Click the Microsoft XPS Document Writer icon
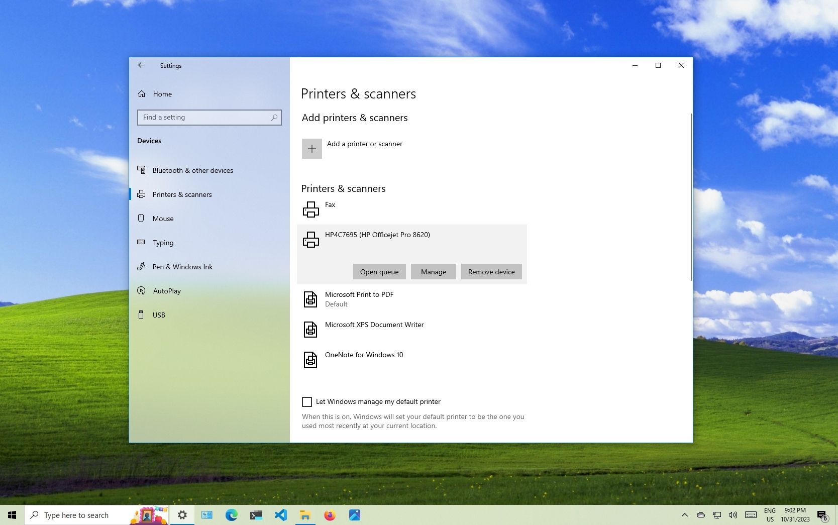The image size is (838, 525). pos(310,330)
